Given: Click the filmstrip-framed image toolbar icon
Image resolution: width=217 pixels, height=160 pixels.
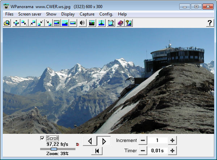Looking at the screenshot, I should [57, 23].
